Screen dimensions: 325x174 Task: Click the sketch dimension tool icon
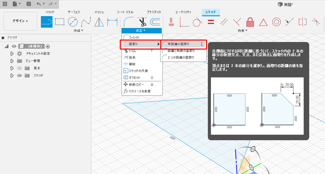[x=112, y=22]
